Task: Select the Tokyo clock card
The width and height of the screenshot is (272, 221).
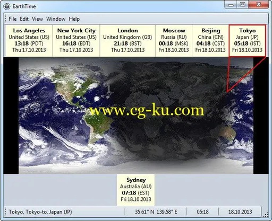Action: click(247, 41)
